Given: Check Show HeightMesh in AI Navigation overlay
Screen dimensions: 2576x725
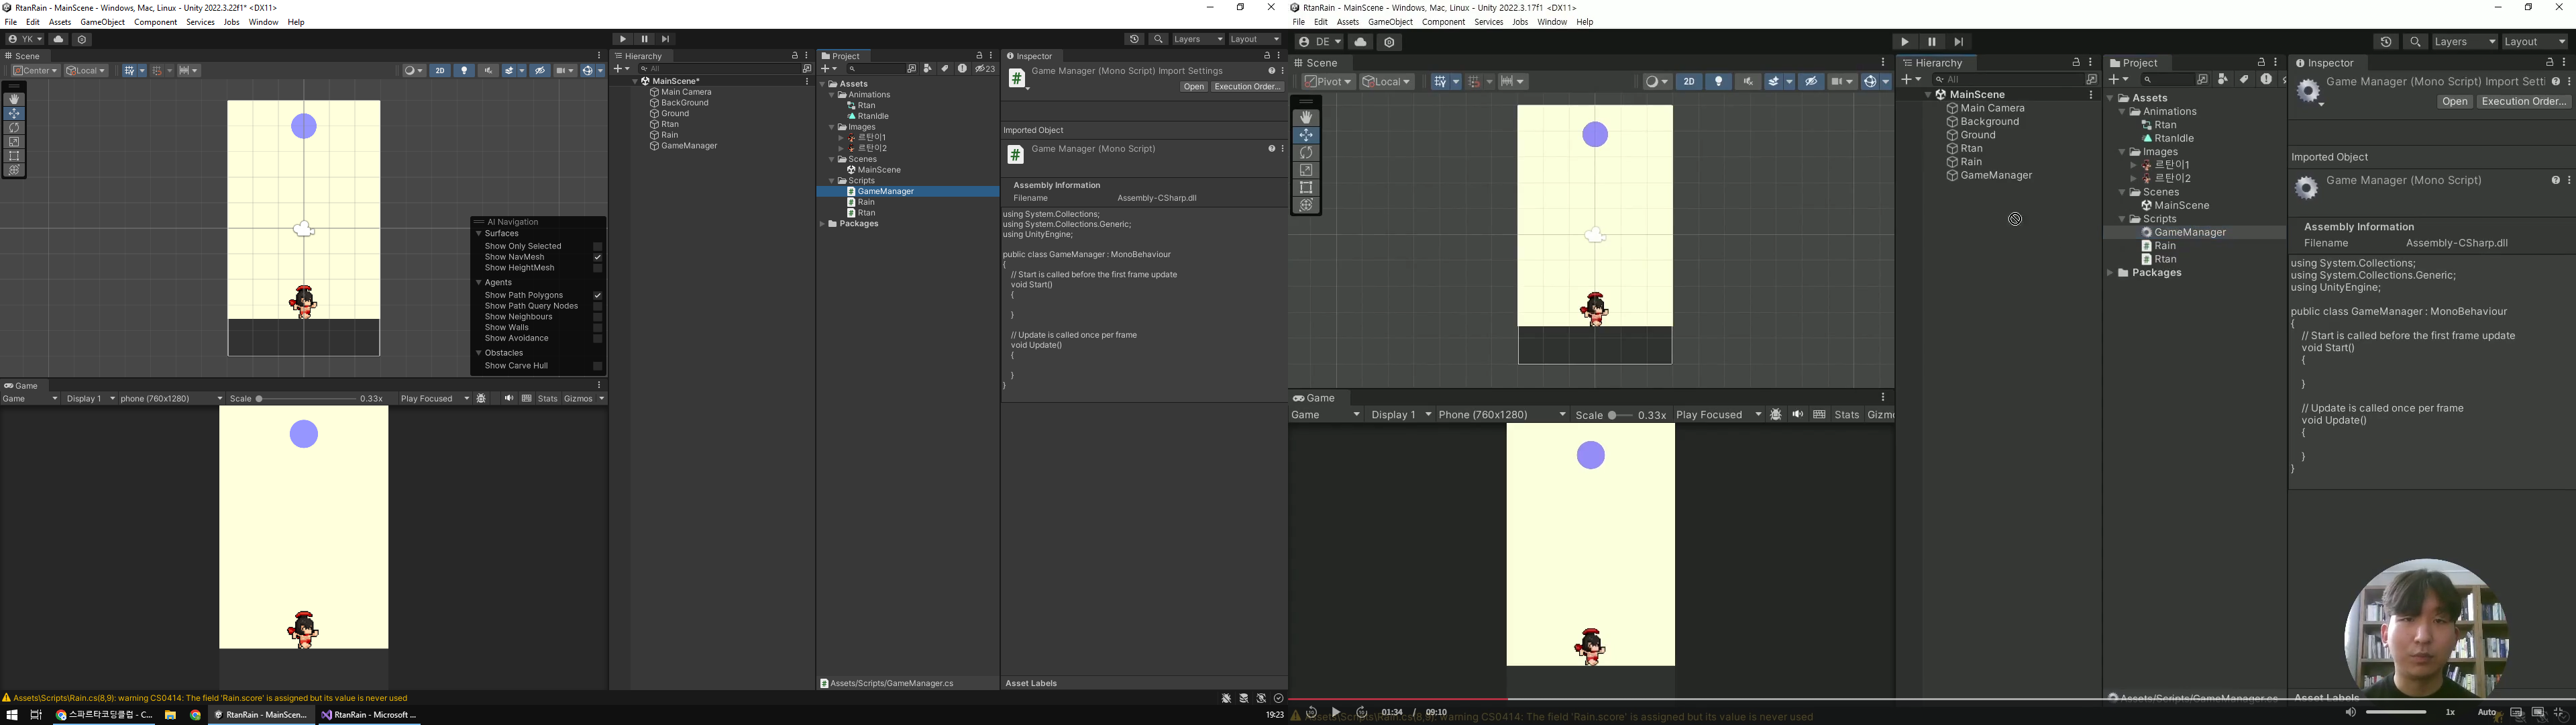Looking at the screenshot, I should pyautogui.click(x=597, y=269).
